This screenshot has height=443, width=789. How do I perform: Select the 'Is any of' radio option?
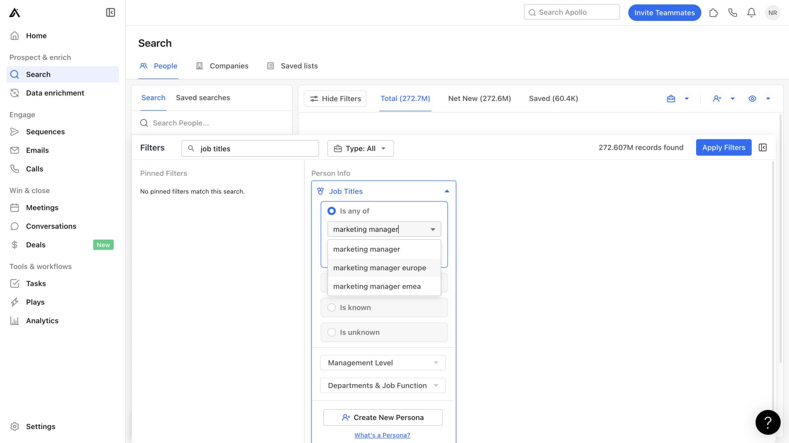point(332,211)
